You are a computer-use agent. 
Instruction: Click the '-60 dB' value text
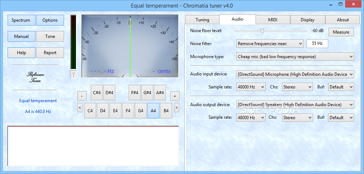pyautogui.click(x=317, y=31)
